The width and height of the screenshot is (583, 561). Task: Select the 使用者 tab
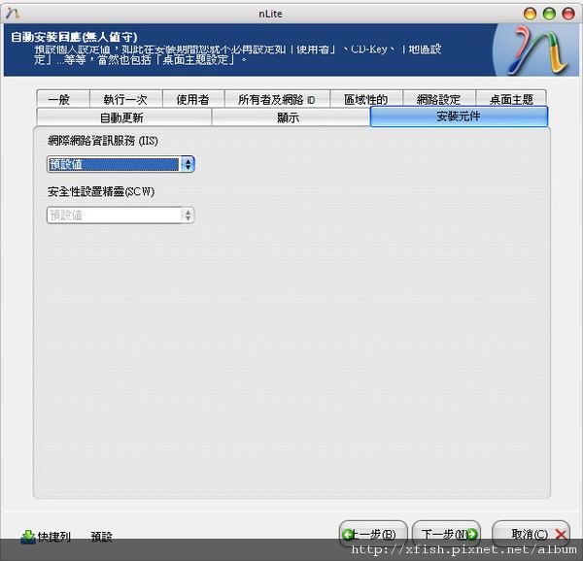coord(193,99)
